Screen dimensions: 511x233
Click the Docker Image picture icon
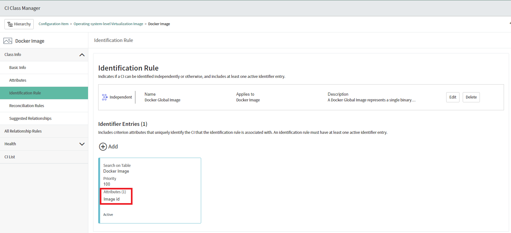8,41
